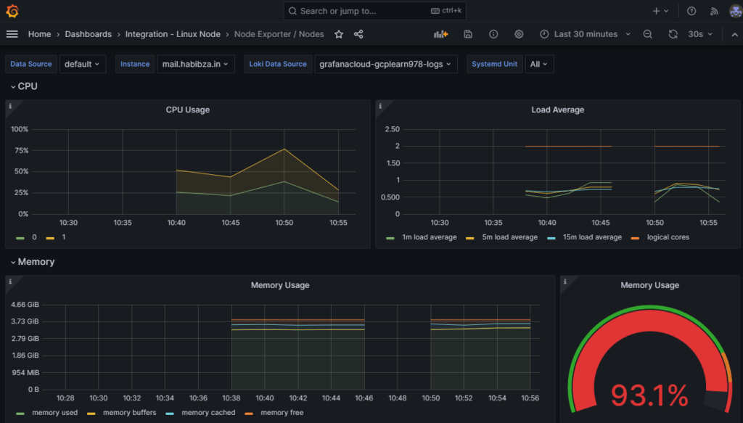The height and width of the screenshot is (423, 743).
Task: Open the Loki Data Source grafanacloud dropdown
Action: (x=386, y=64)
